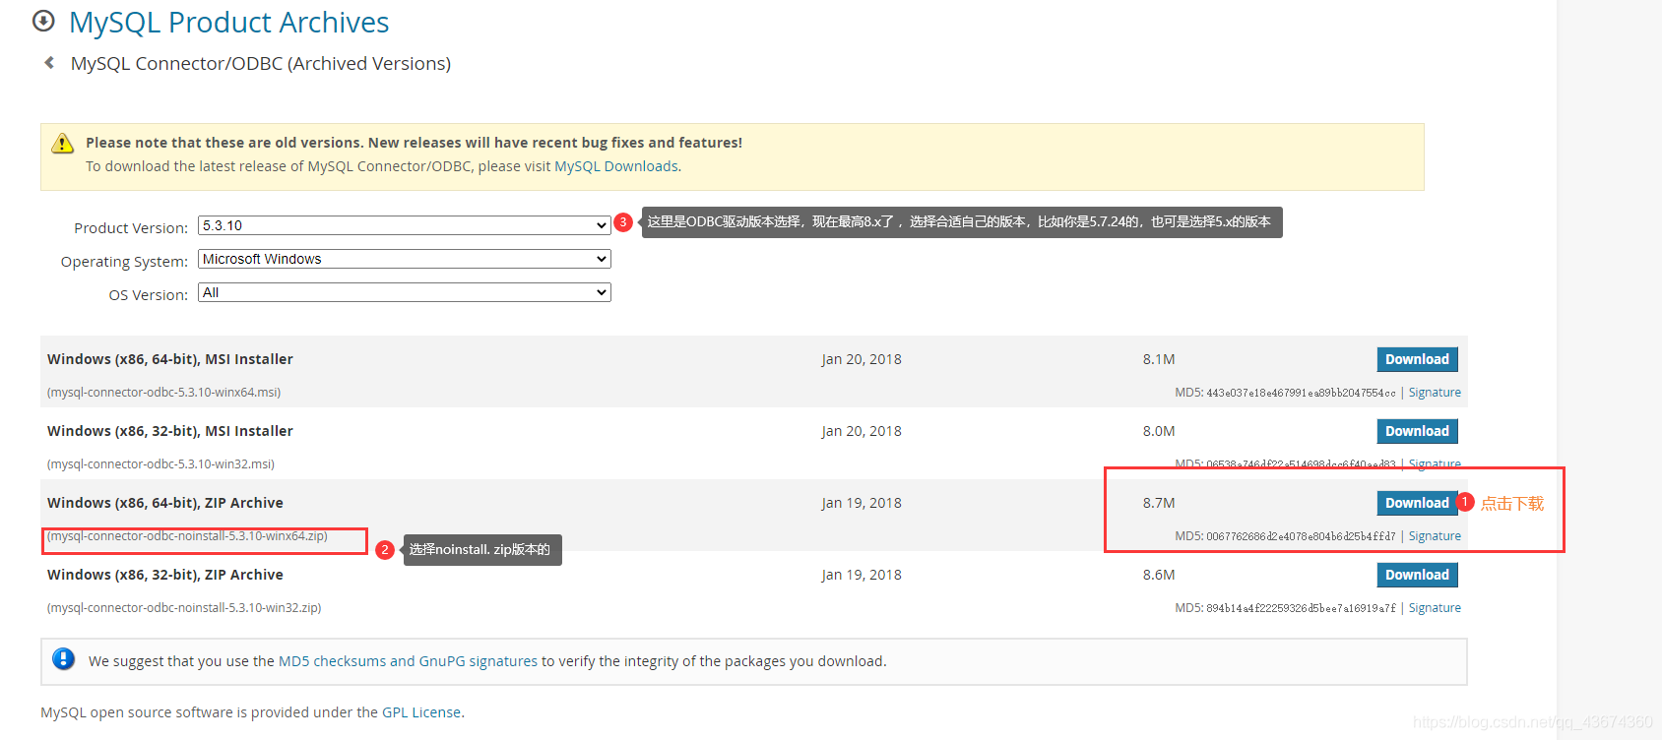Click filename mysql-connector-odbc-noinstall-5.3.10-winx64.zip
The height and width of the screenshot is (740, 1662).
187,536
